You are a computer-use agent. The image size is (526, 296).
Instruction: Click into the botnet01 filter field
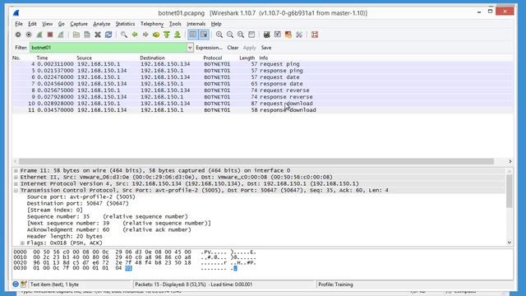click(x=108, y=48)
